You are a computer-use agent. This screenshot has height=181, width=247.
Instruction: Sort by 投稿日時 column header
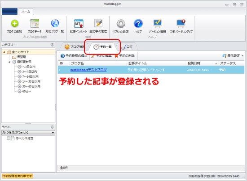pos(202,63)
